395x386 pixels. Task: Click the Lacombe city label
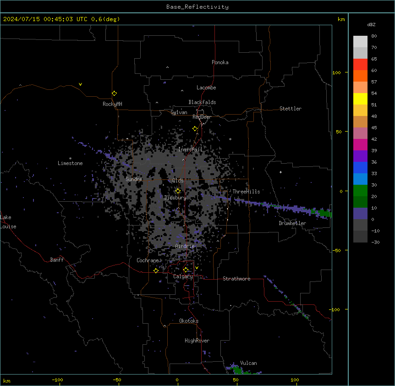point(206,88)
